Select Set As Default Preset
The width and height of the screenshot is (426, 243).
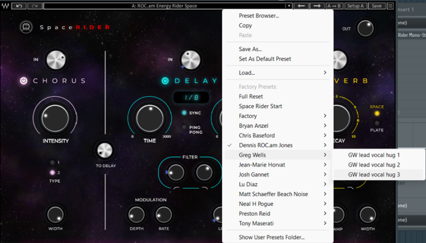click(278, 59)
